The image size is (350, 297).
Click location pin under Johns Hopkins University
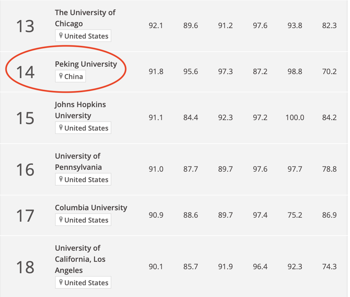click(x=61, y=128)
